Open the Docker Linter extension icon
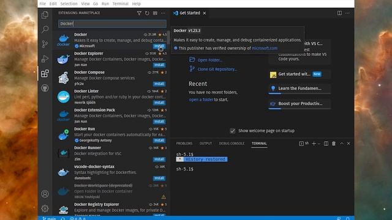 (64, 97)
